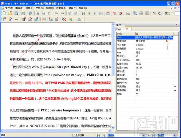This screenshot has width=181, height=138.
Task: Click the rectangle shape tool icon
Action: (24, 19)
